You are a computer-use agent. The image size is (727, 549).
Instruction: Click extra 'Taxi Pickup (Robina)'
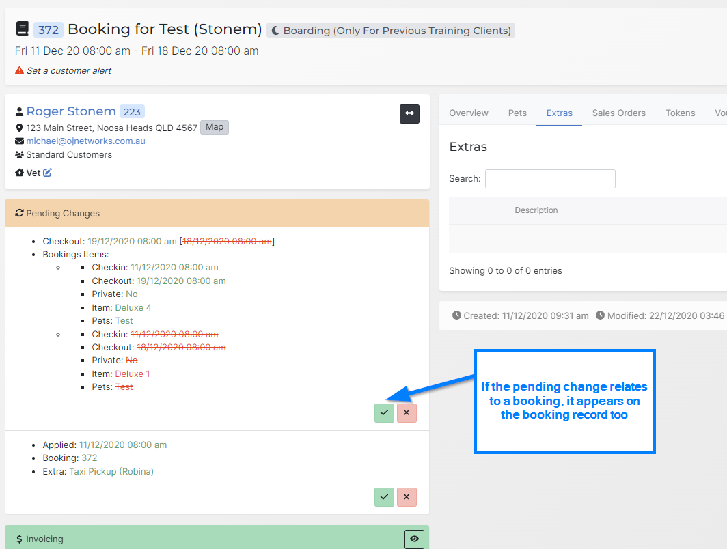coord(111,472)
